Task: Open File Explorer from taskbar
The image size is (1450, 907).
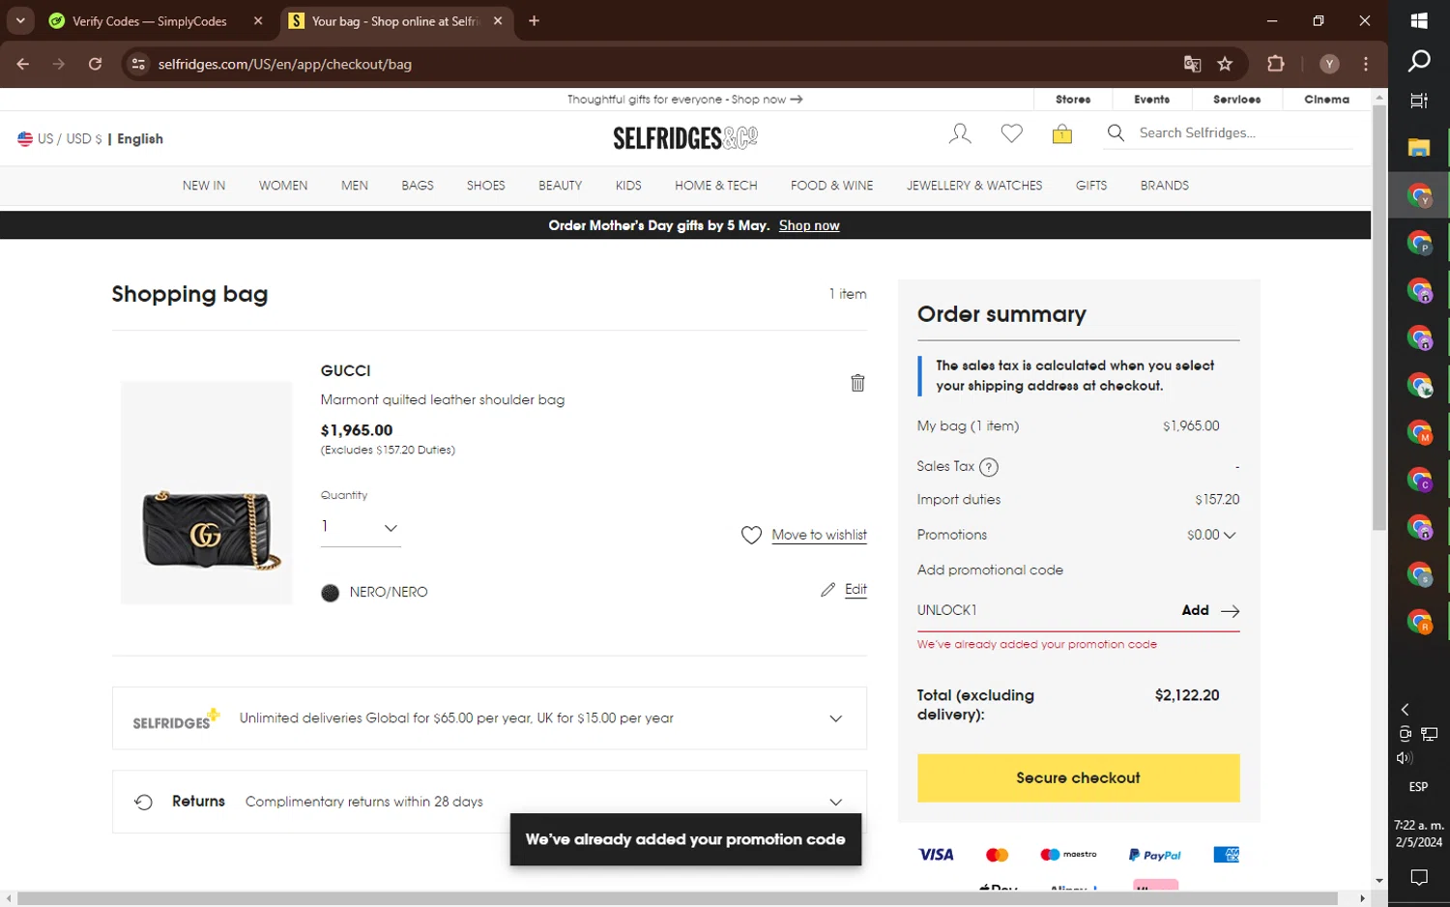Action: tap(1419, 148)
